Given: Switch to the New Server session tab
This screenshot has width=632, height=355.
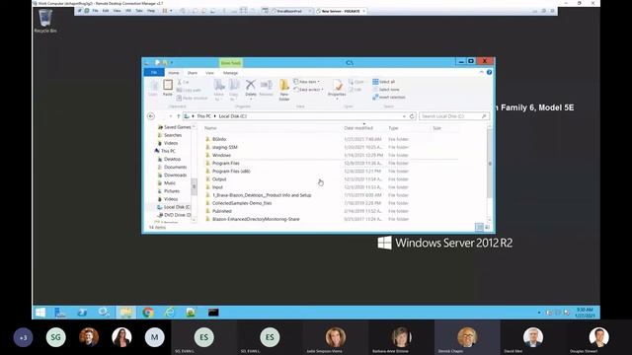Looking at the screenshot, I should [x=341, y=11].
